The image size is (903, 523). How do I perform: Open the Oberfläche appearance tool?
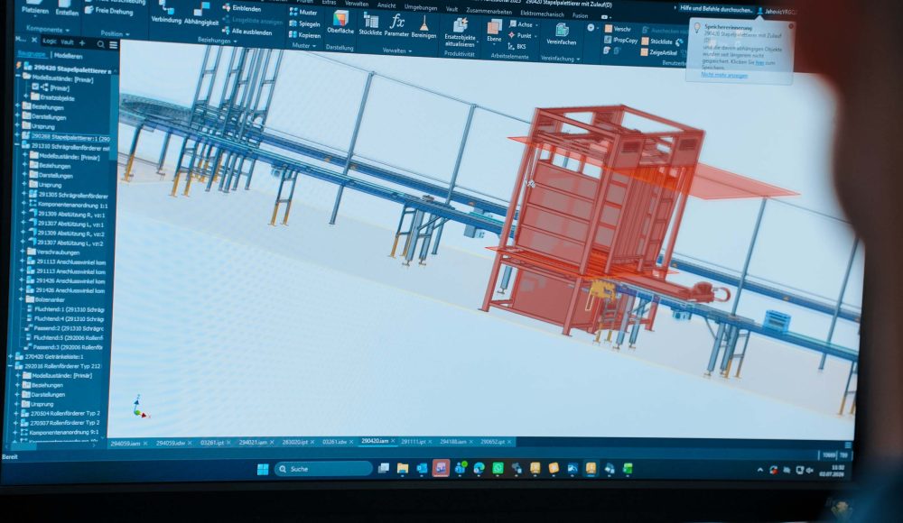(x=340, y=23)
